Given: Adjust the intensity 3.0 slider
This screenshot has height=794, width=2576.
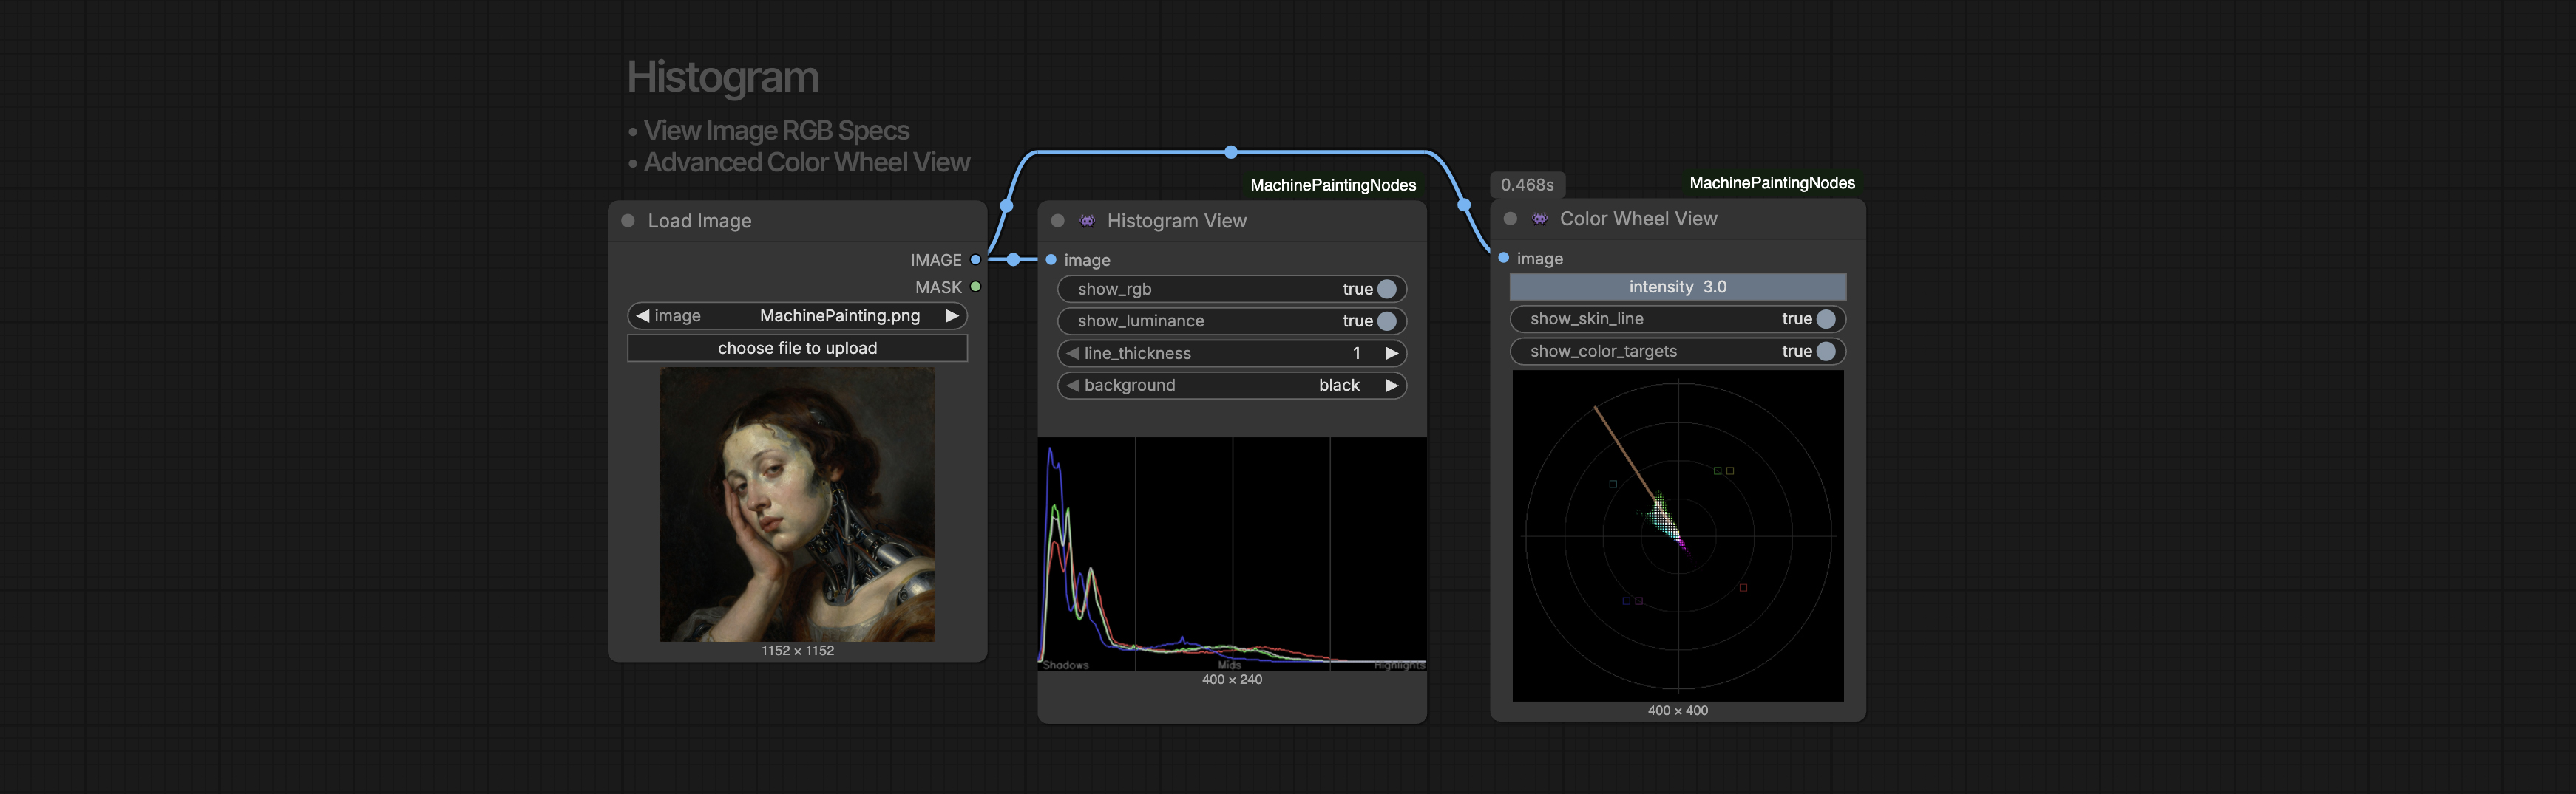Looking at the screenshot, I should [x=1678, y=287].
